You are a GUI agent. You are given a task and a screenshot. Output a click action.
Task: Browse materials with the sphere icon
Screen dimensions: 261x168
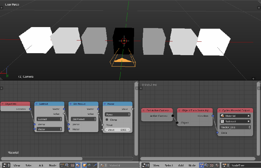pyautogui.click(x=103, y=165)
